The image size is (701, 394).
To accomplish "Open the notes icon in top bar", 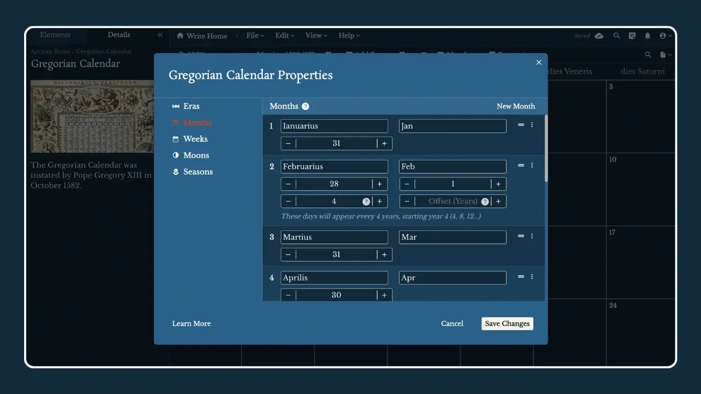I will (x=633, y=36).
